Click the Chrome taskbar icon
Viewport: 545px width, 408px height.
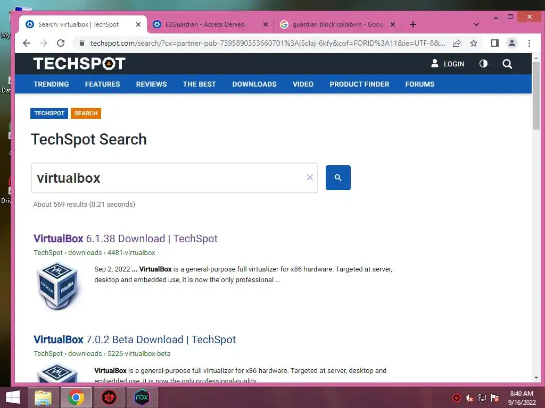[76, 397]
